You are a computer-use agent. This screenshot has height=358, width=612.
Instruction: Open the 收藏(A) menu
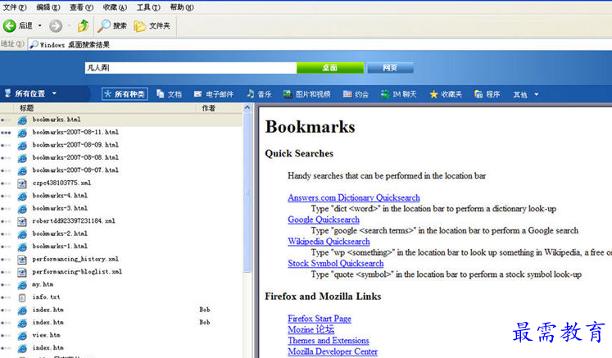click(115, 7)
